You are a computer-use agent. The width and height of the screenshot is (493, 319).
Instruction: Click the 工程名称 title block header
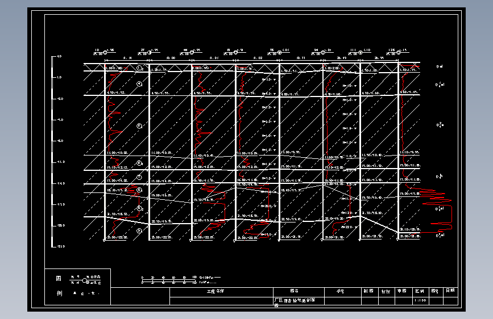click(216, 291)
